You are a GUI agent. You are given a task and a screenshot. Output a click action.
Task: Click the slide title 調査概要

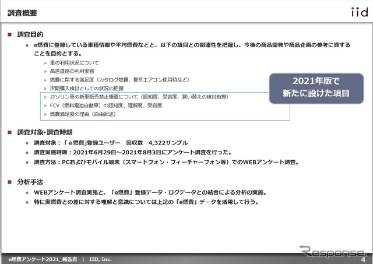(x=22, y=13)
